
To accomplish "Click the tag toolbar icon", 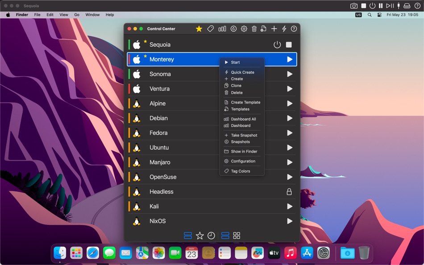I will point(210,29).
